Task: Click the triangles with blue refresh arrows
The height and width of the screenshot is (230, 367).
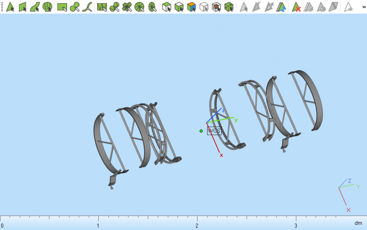Action: [281, 7]
